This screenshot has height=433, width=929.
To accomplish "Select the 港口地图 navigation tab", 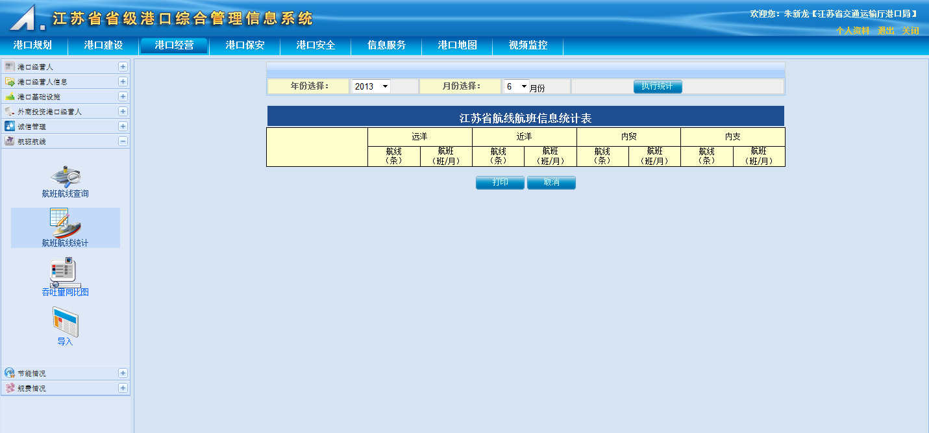I will pyautogui.click(x=457, y=45).
